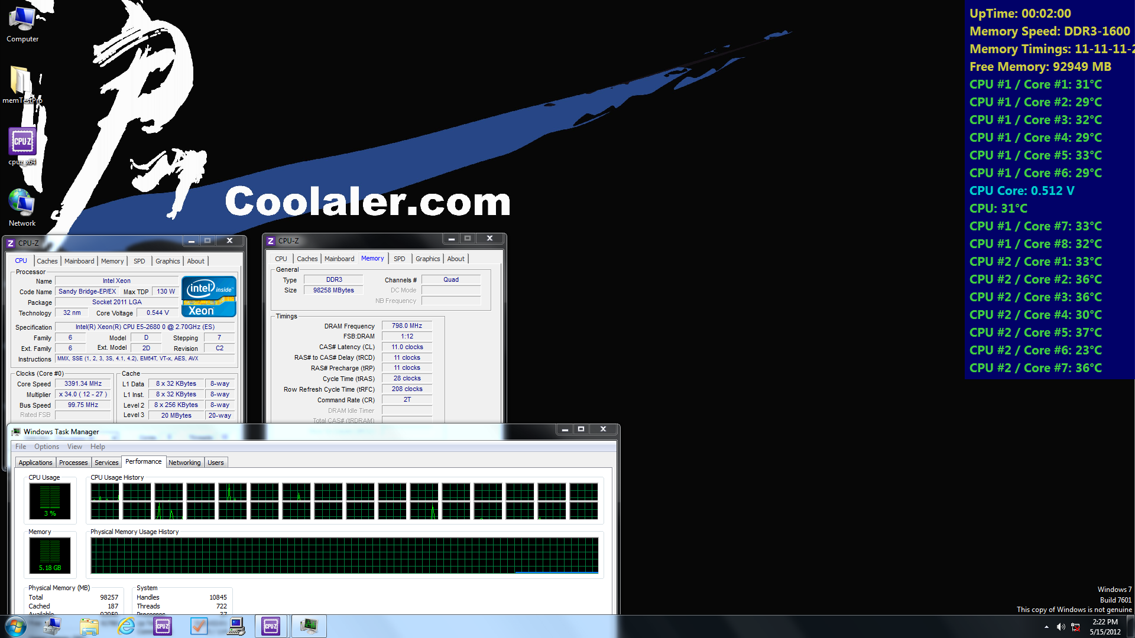Switch to Caches tab in right CPU-Z window

tap(307, 259)
